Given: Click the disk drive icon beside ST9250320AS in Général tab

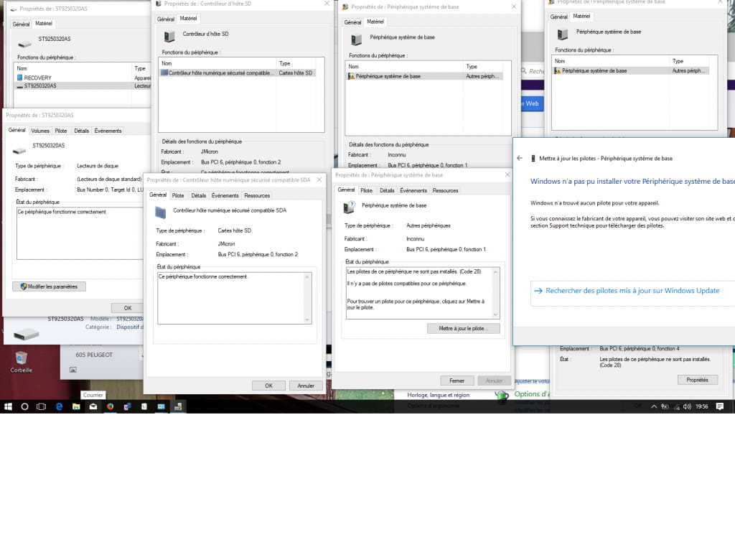Looking at the screenshot, I should pos(19,151).
